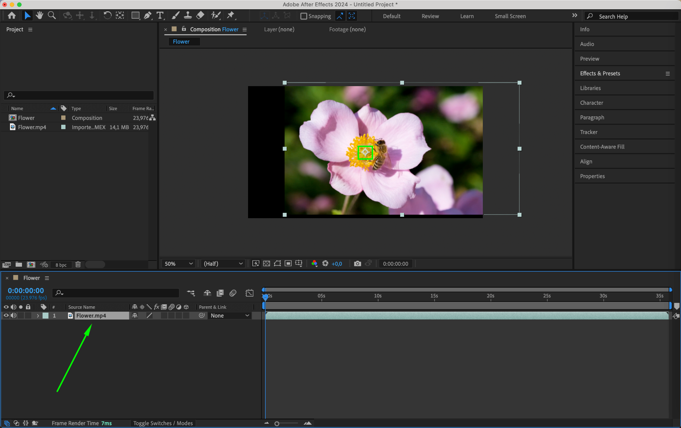Image resolution: width=681 pixels, height=428 pixels.
Task: Hide the Flower.mp4 layer video
Action: point(6,316)
